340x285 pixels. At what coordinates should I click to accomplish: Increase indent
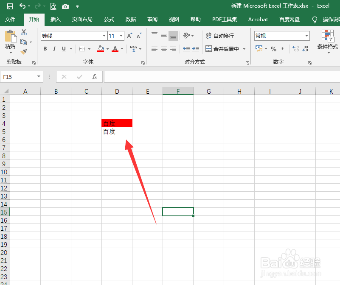[x=196, y=49]
